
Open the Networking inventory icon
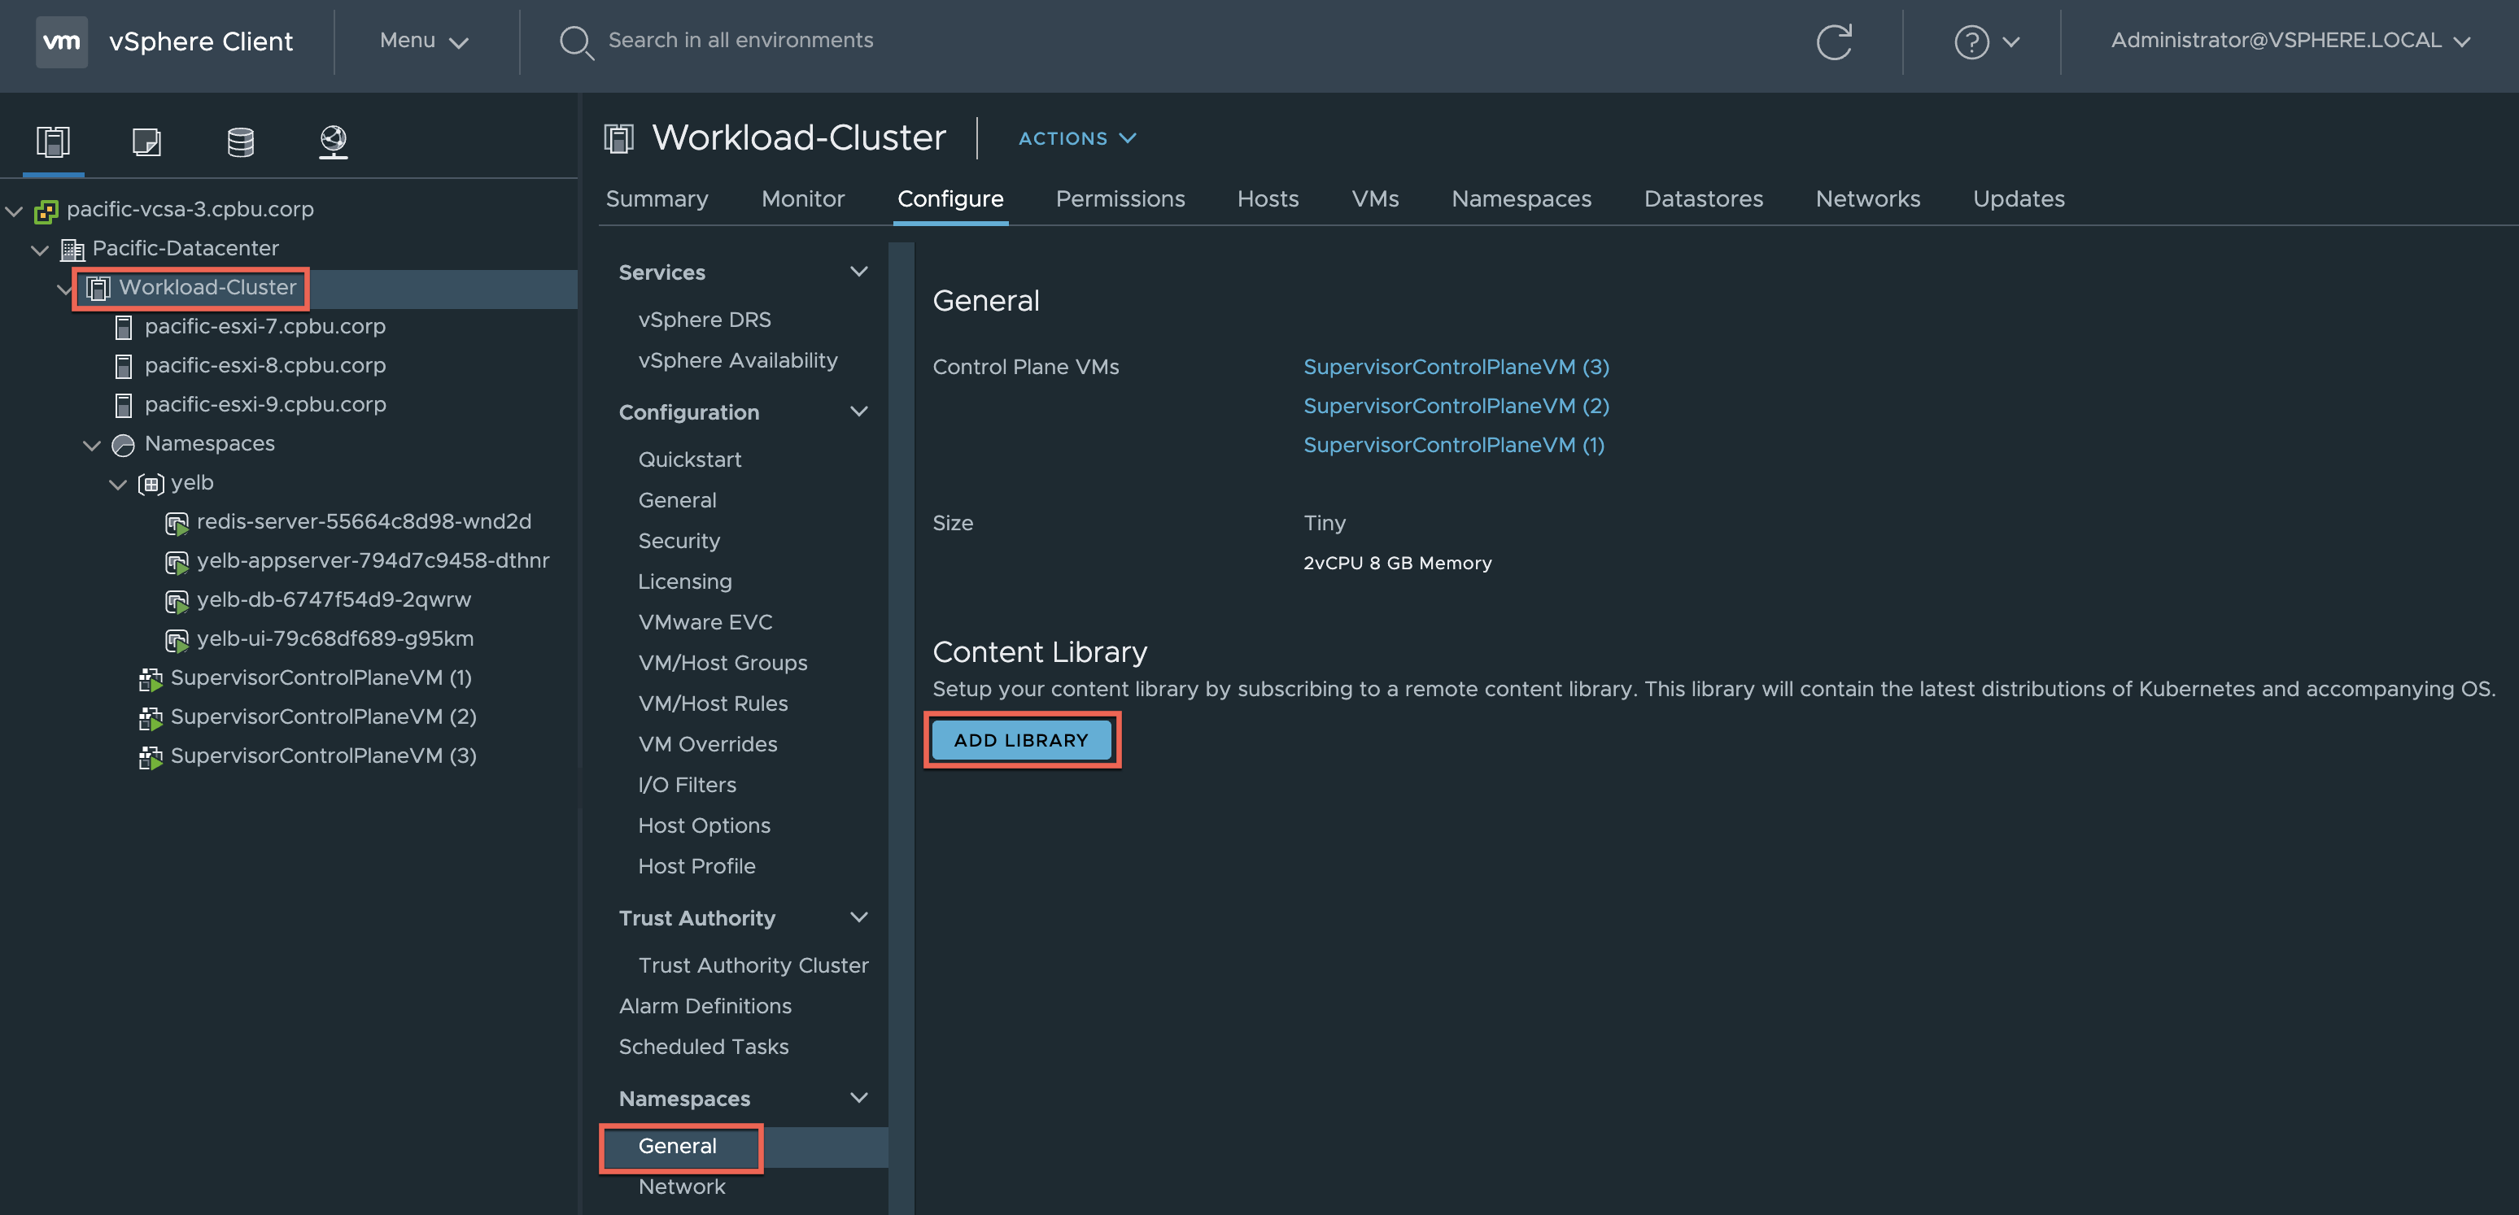[x=334, y=141]
